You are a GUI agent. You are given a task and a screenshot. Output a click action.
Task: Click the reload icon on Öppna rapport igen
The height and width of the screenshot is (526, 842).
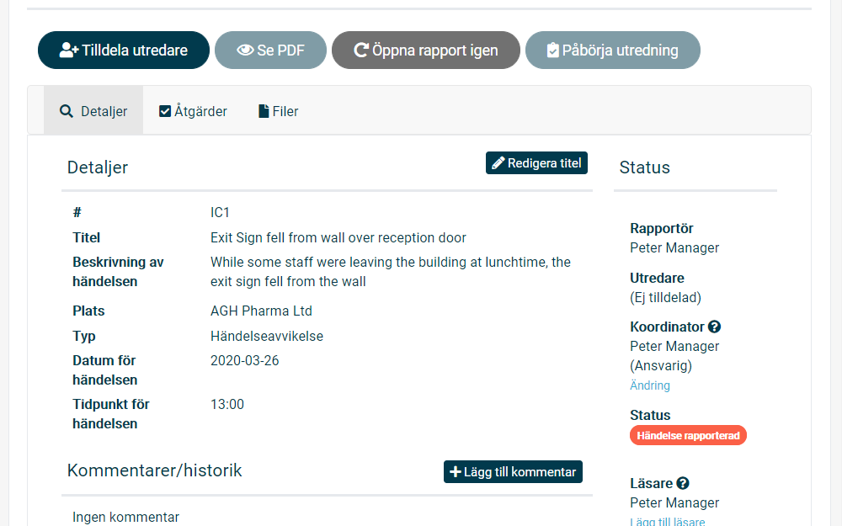[x=361, y=50]
